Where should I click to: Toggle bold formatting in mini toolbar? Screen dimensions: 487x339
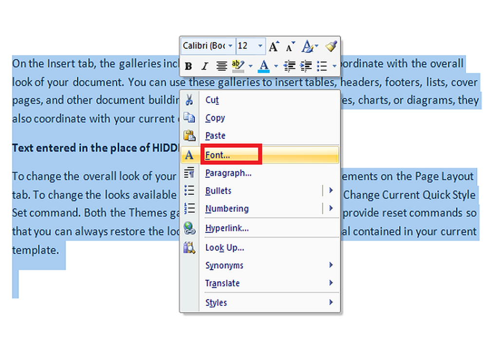coord(189,66)
